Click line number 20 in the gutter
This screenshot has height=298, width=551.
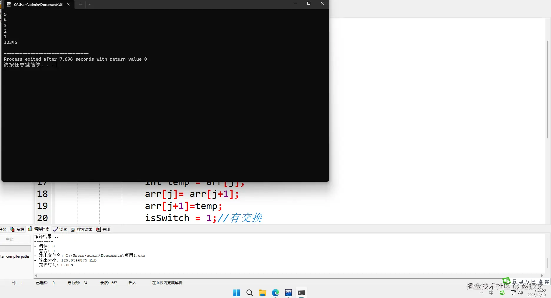(x=42, y=218)
